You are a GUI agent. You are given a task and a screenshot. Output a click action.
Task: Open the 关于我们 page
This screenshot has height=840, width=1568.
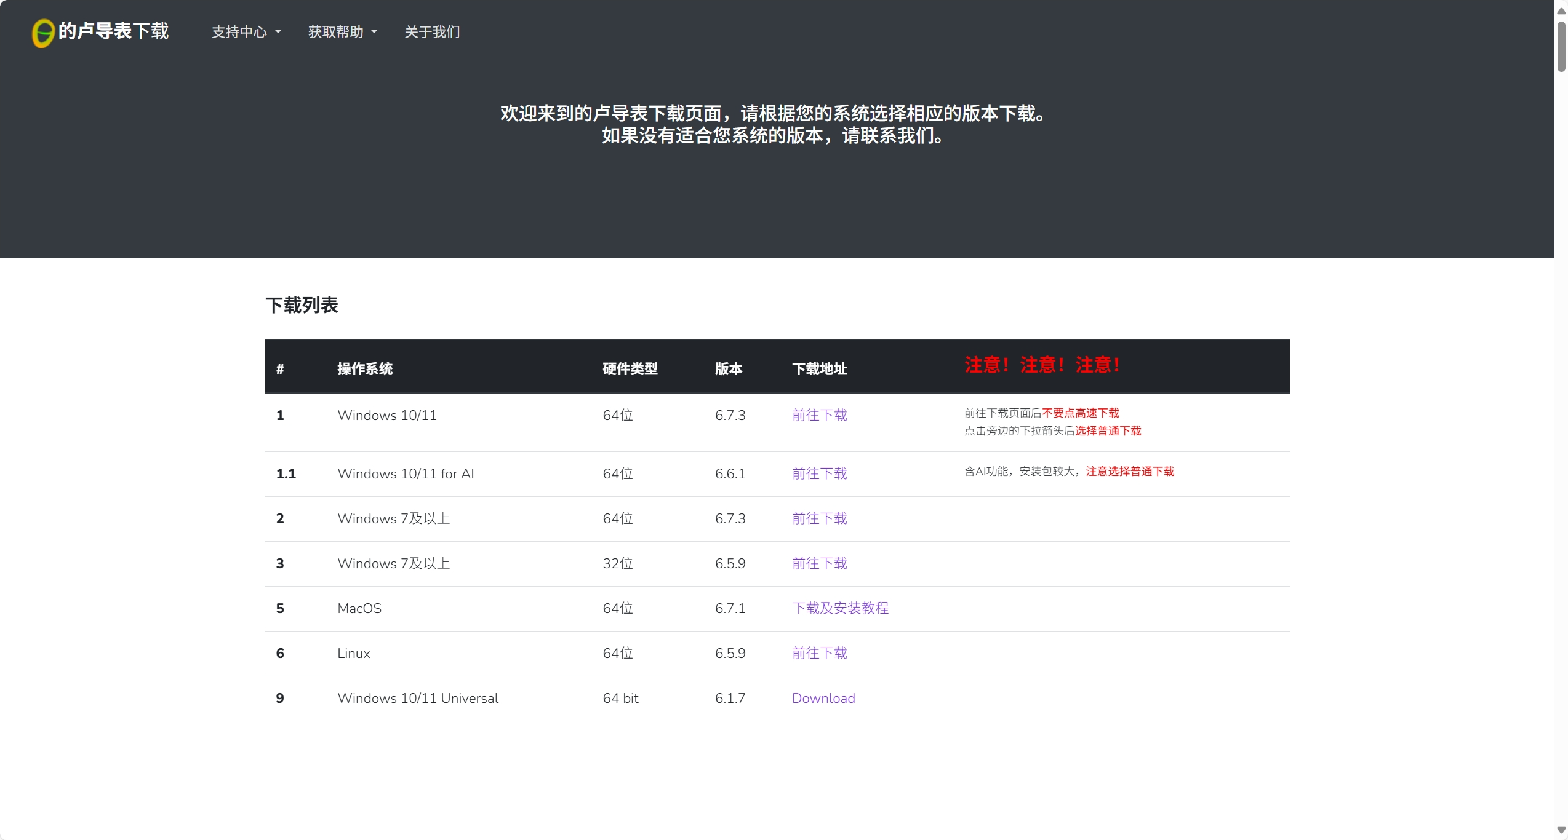432,32
